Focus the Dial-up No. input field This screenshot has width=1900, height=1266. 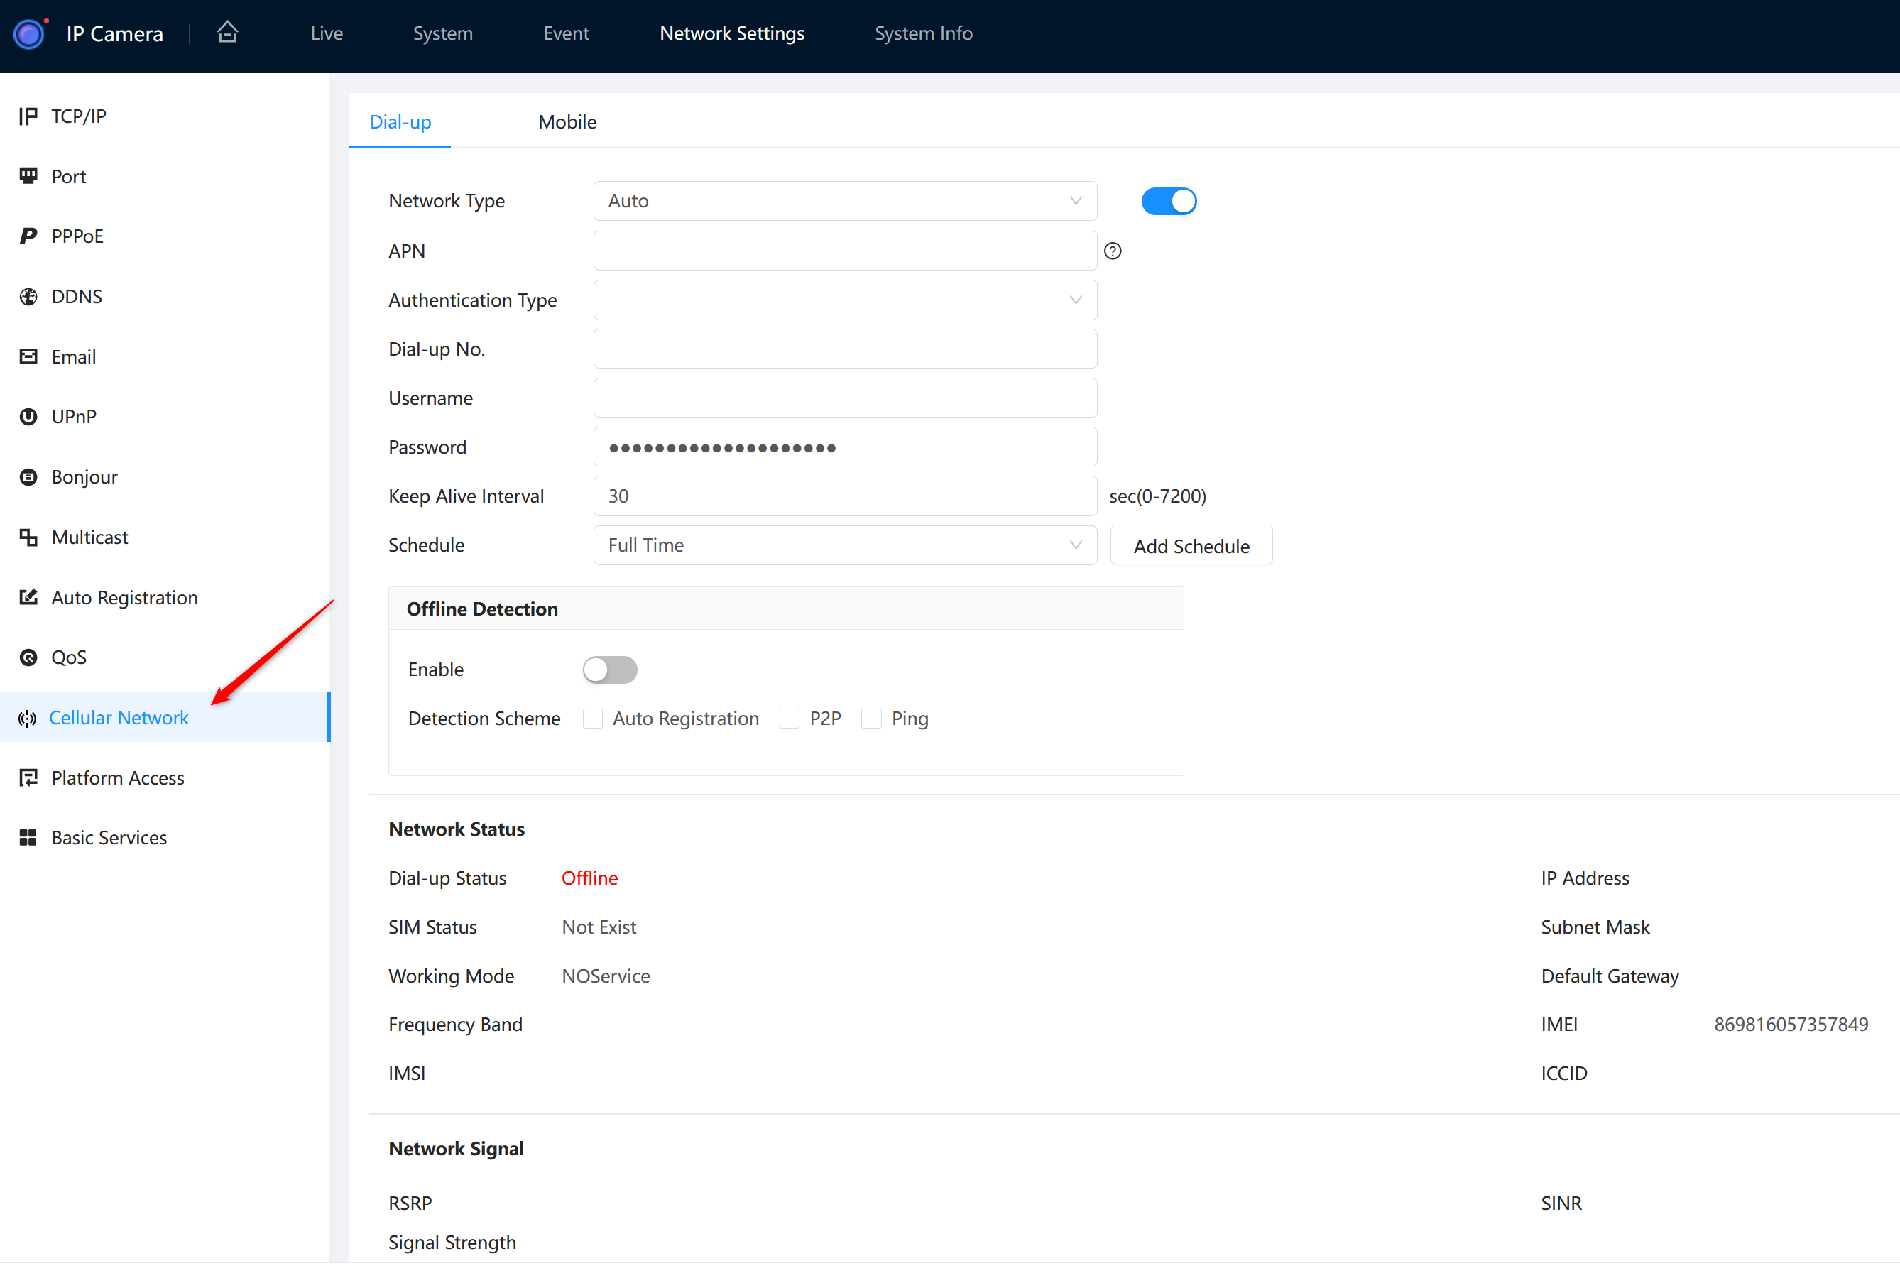click(x=845, y=349)
